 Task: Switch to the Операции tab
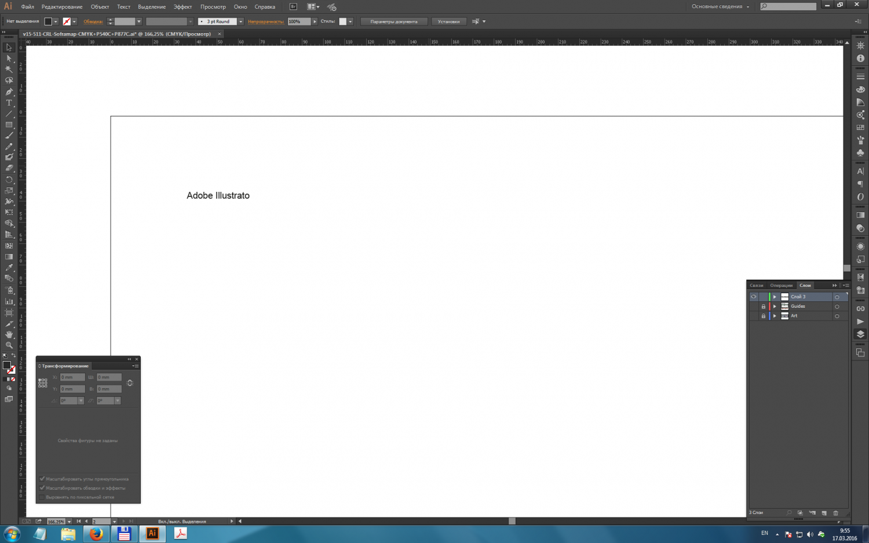tap(781, 285)
